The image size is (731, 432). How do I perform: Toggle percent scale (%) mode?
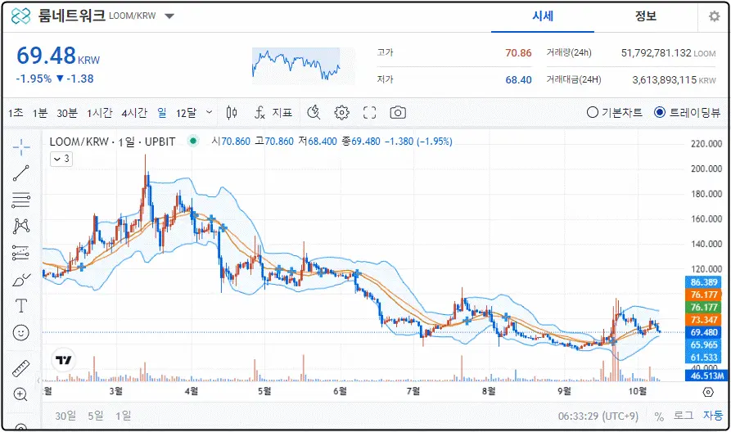click(x=659, y=416)
